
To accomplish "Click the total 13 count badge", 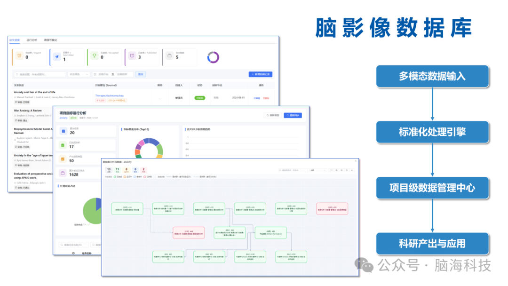I will click(x=109, y=170).
